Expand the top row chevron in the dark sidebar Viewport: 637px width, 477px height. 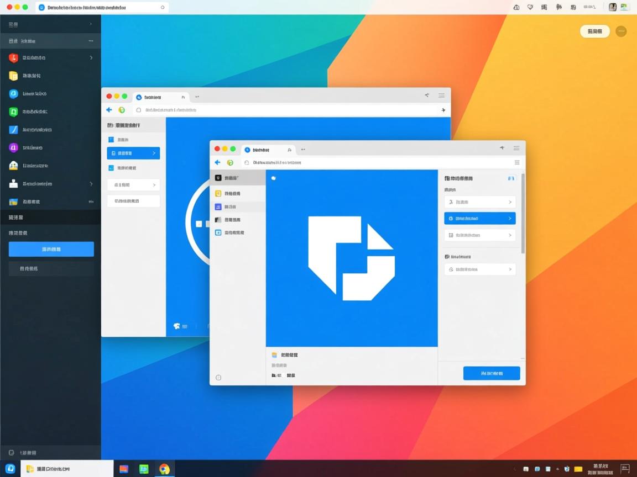point(91,24)
